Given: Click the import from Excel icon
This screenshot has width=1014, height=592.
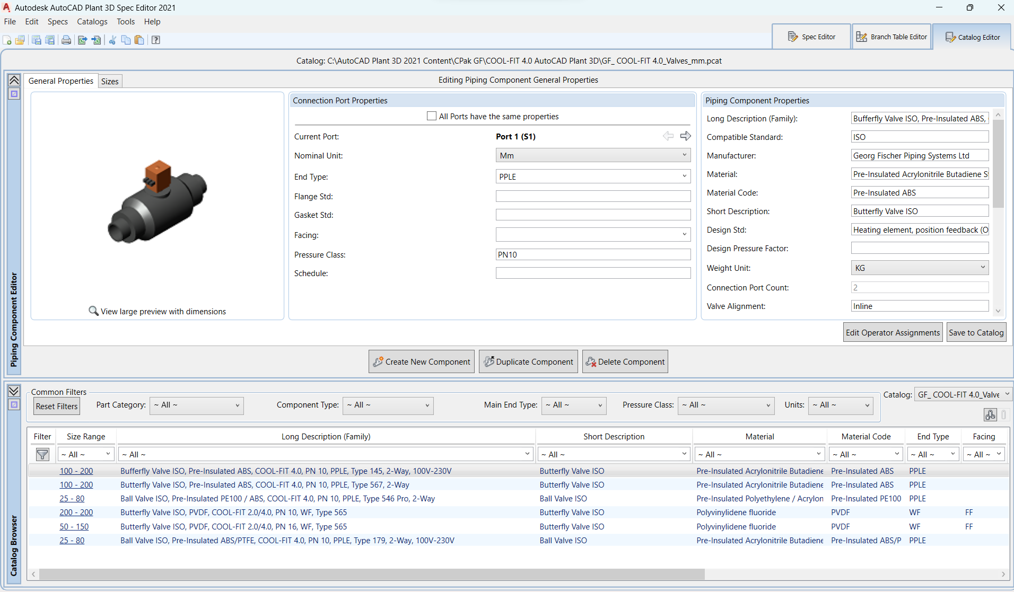Looking at the screenshot, I should click(x=97, y=40).
